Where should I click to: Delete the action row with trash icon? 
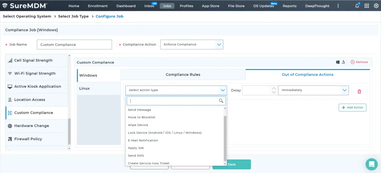359,92
